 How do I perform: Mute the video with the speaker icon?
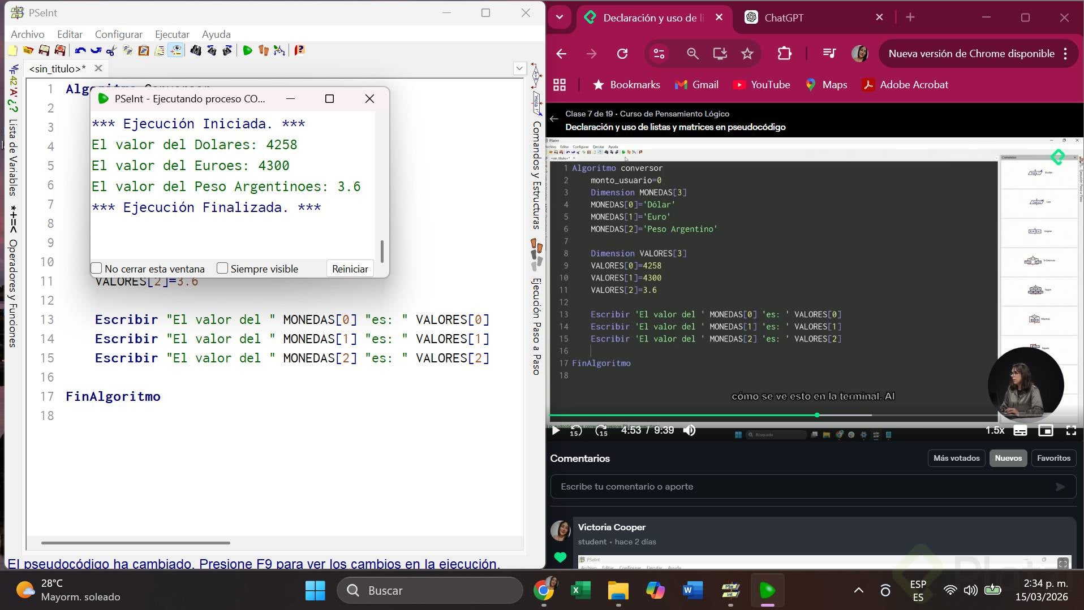click(689, 431)
